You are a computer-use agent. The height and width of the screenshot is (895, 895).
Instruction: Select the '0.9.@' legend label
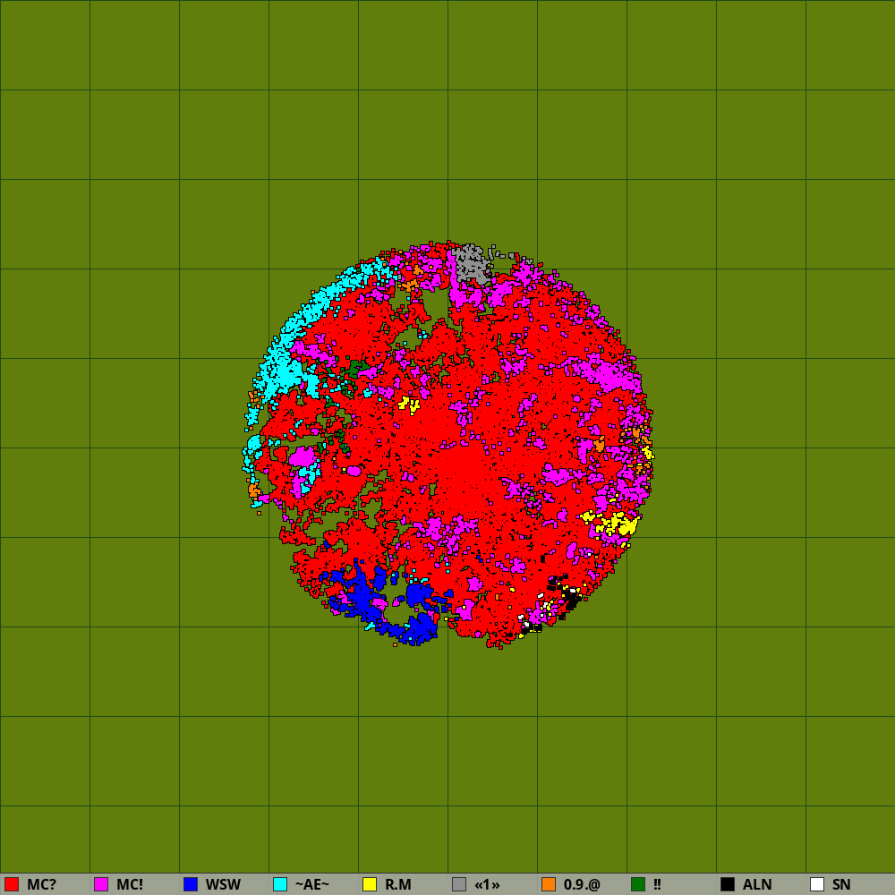coord(583,884)
